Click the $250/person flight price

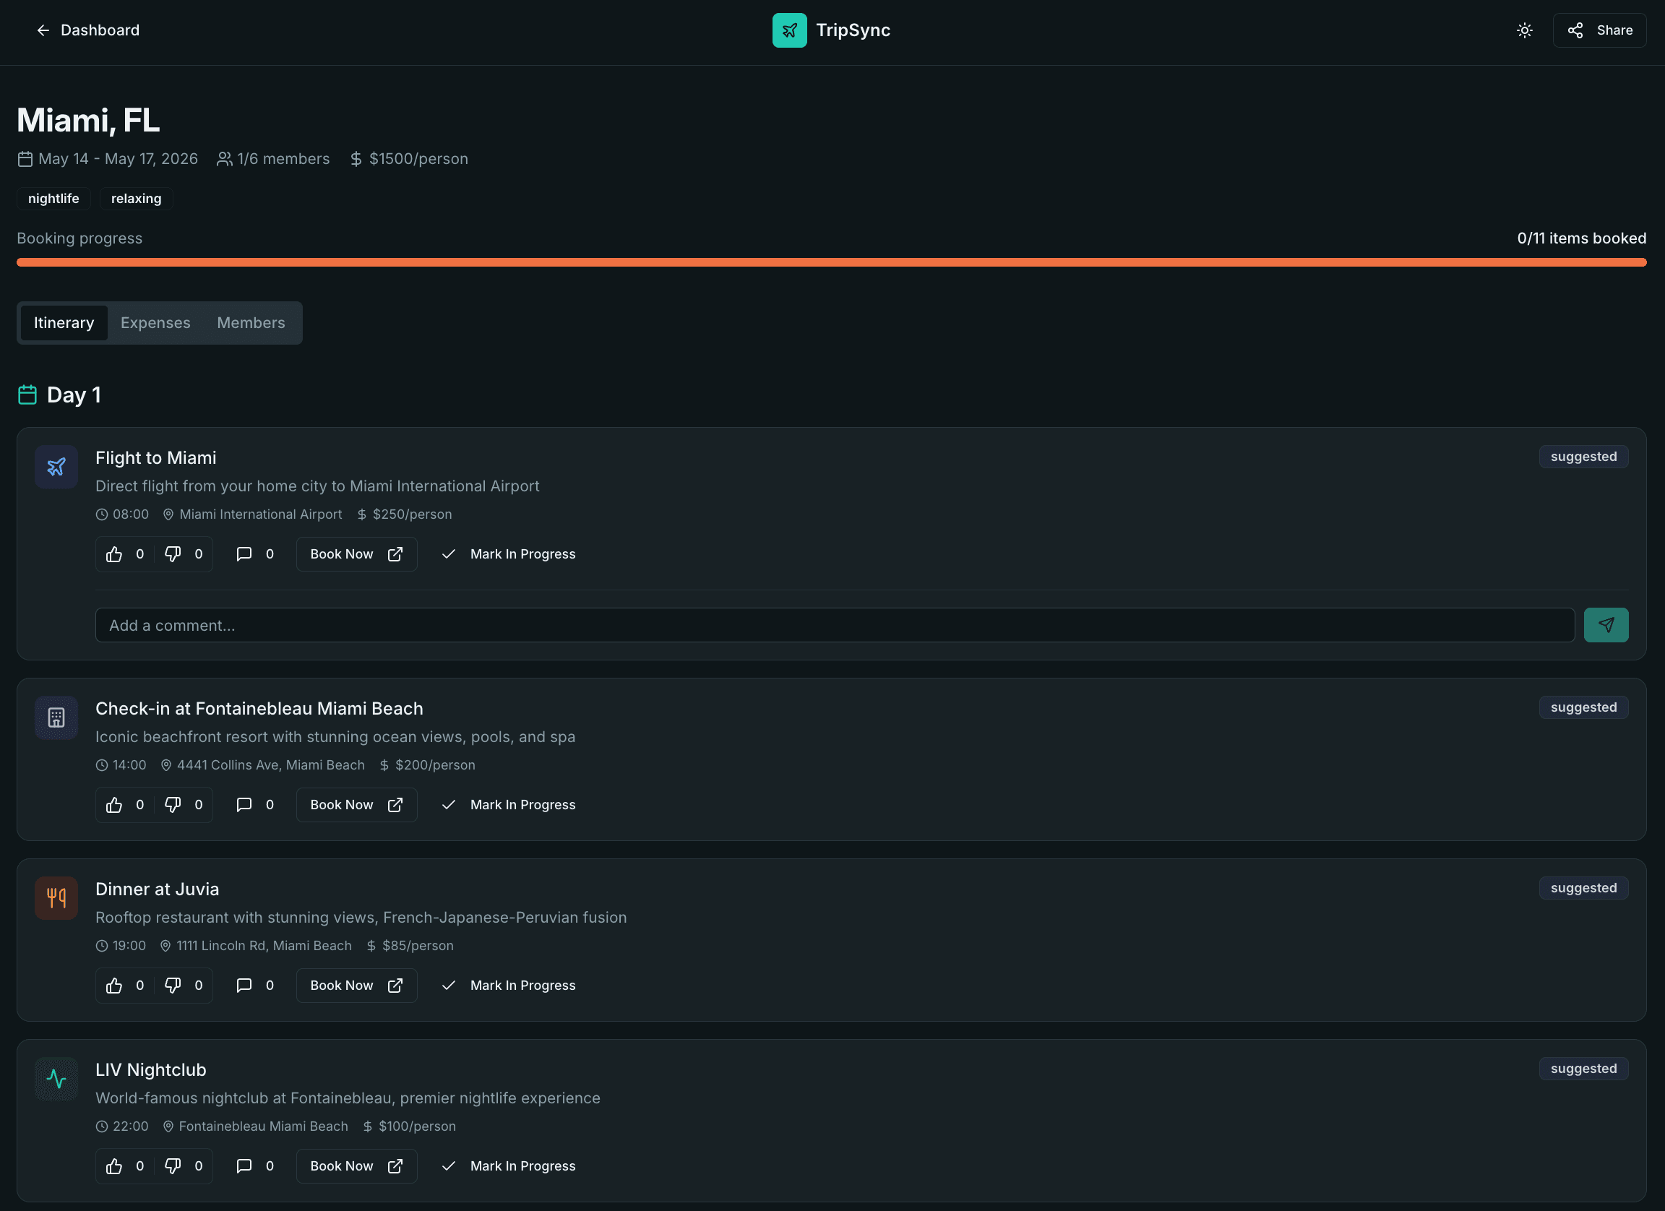click(x=412, y=514)
